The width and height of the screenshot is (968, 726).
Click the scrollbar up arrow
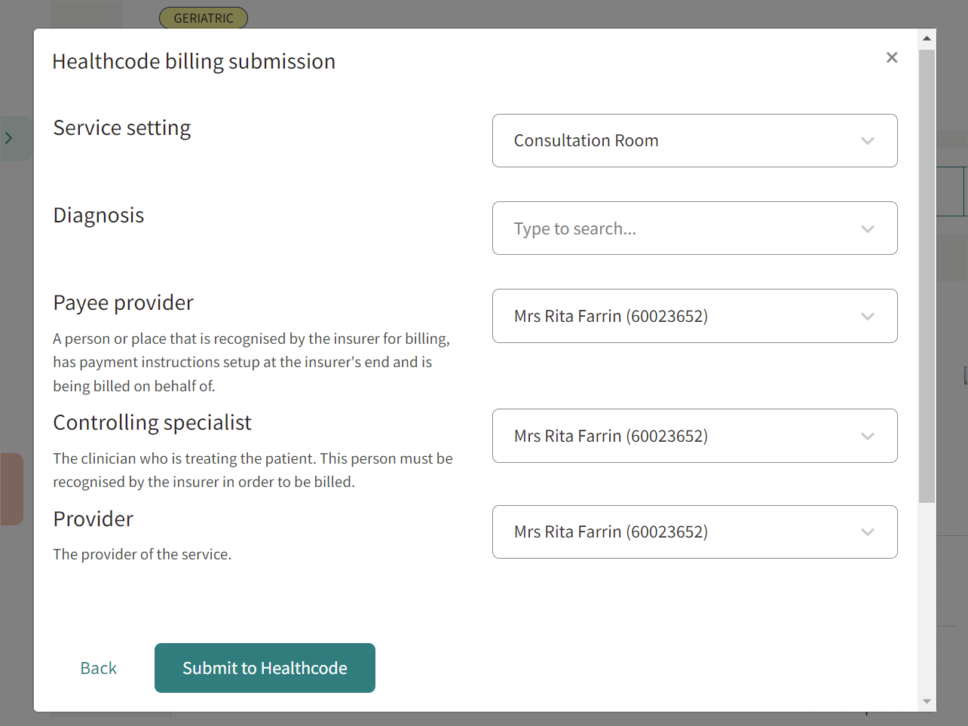[927, 38]
